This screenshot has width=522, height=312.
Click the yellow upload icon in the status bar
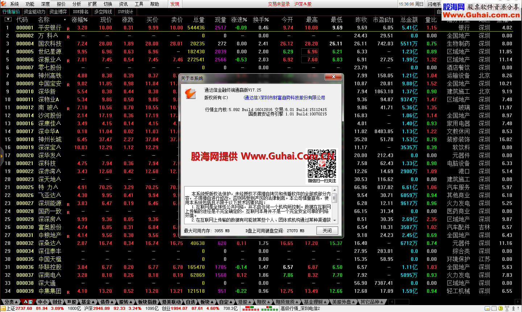tap(501, 308)
